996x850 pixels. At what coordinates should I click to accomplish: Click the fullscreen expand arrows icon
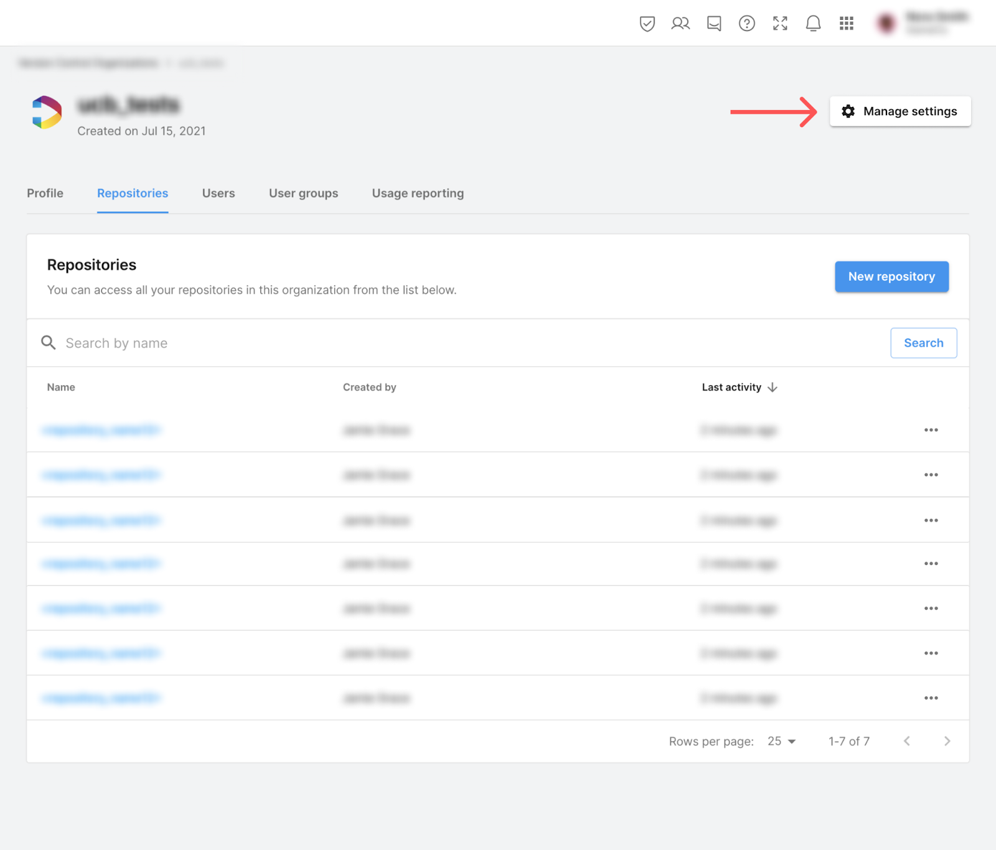(780, 24)
